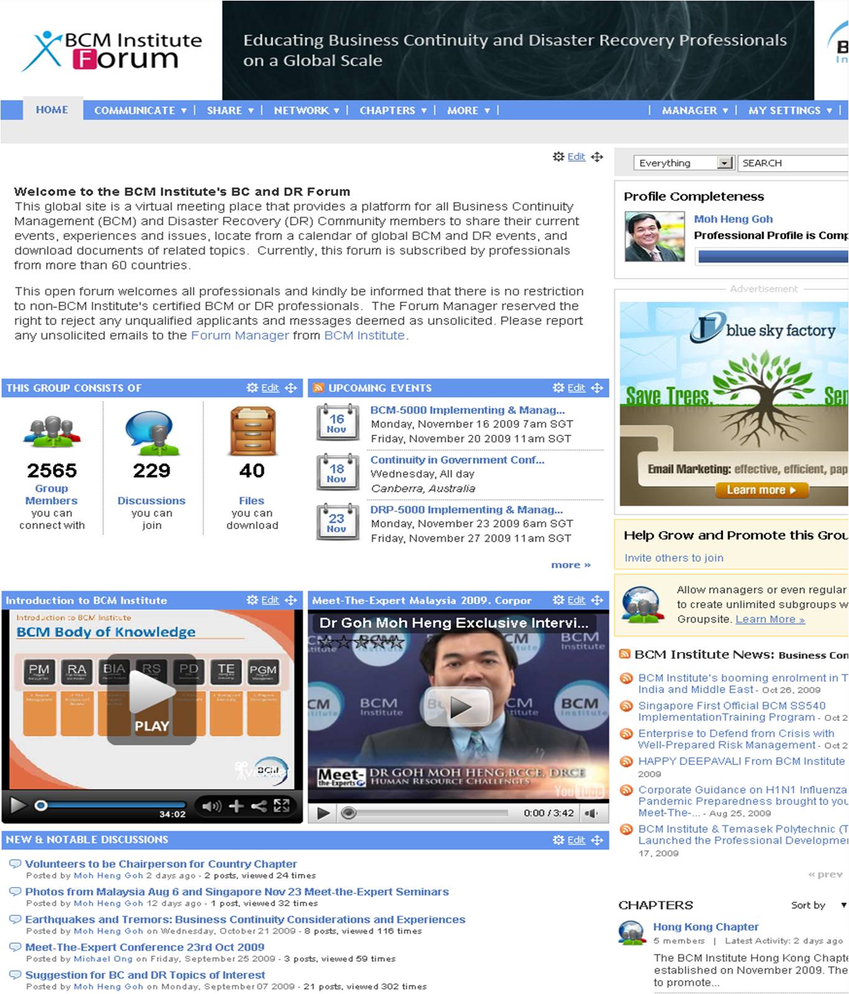Click the share icon in the BCM Body of Knowledge player
Screen dimensions: 849x994
click(259, 806)
